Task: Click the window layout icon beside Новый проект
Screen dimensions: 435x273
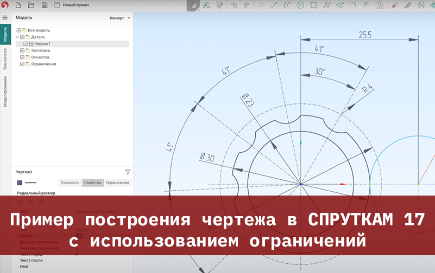Action: tap(57, 5)
